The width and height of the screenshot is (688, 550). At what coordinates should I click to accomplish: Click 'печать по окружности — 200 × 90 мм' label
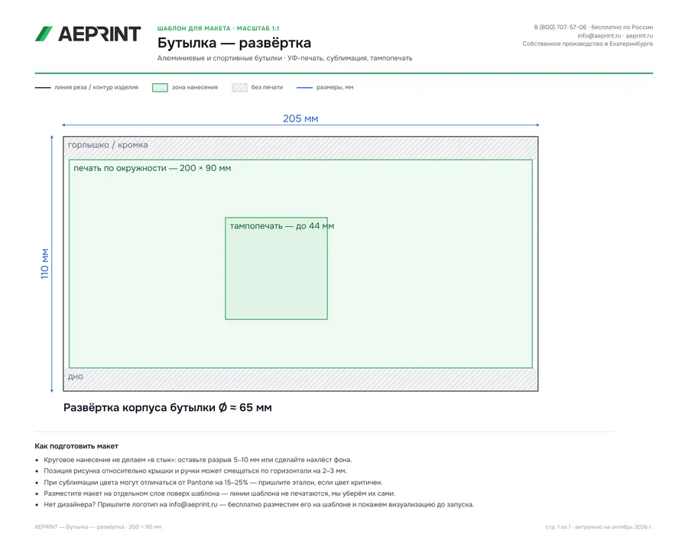point(152,168)
